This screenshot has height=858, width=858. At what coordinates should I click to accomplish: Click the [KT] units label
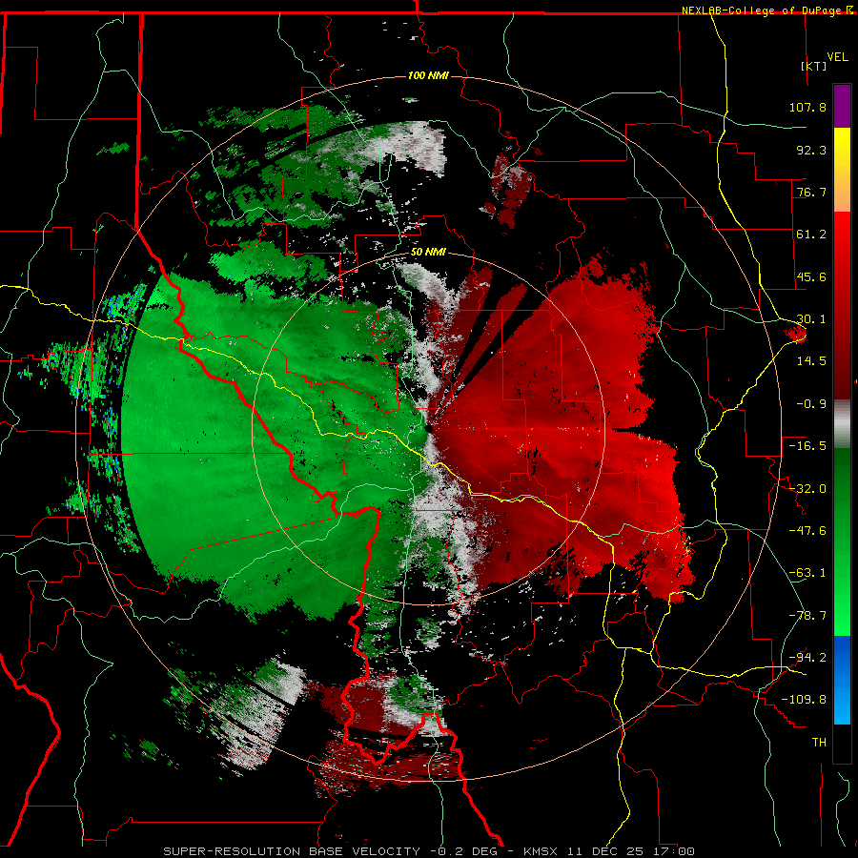[813, 66]
